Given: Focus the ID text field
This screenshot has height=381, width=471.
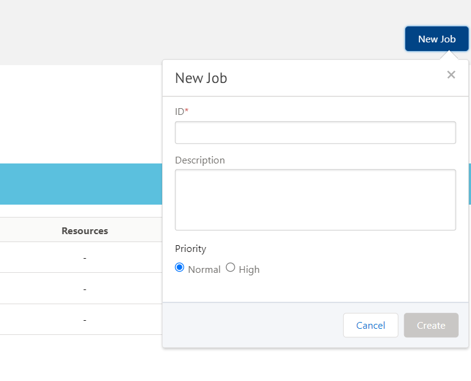Looking at the screenshot, I should (315, 132).
